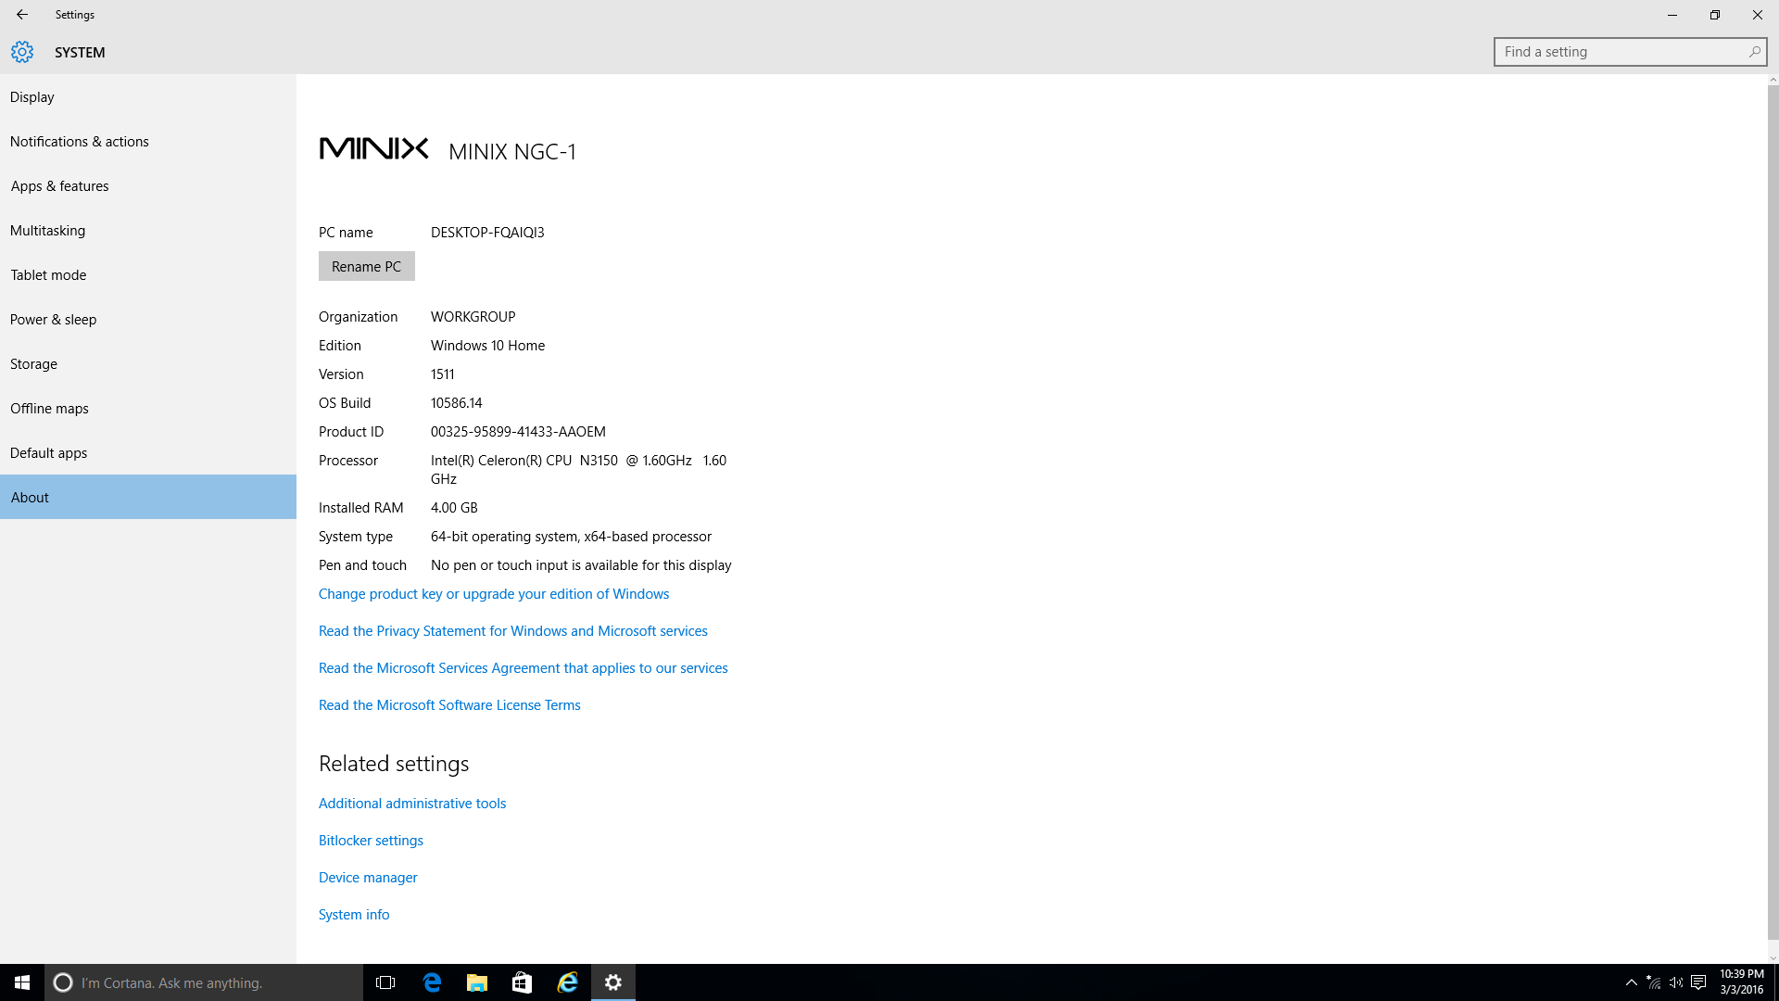Click the OS Build value 10586.14
The width and height of the screenshot is (1779, 1001).
[457, 403]
